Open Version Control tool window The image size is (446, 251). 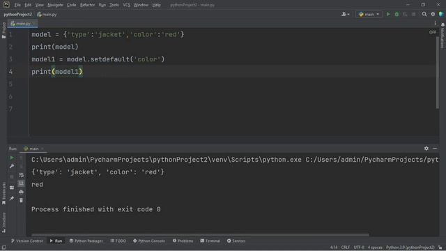coord(26,241)
